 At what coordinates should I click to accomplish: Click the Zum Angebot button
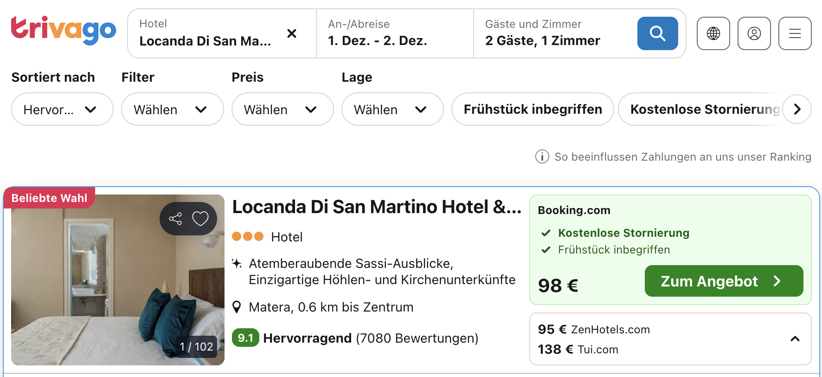click(x=723, y=281)
